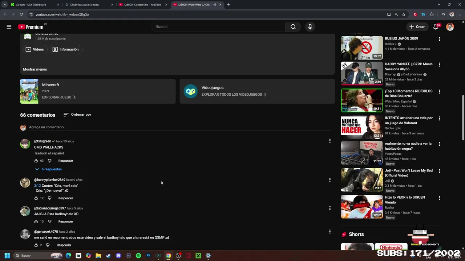
Task: Click the Windows Start button
Action: click(7, 256)
